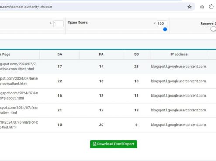Open the 7-...rative-consultant.html page link
Image resolution: width=216 pixels, height=161 pixels.
[18, 67]
